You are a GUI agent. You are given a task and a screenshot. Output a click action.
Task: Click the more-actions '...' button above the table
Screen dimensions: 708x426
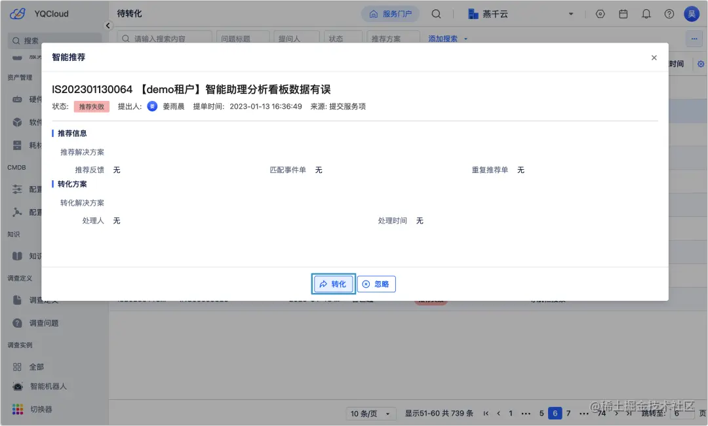694,39
